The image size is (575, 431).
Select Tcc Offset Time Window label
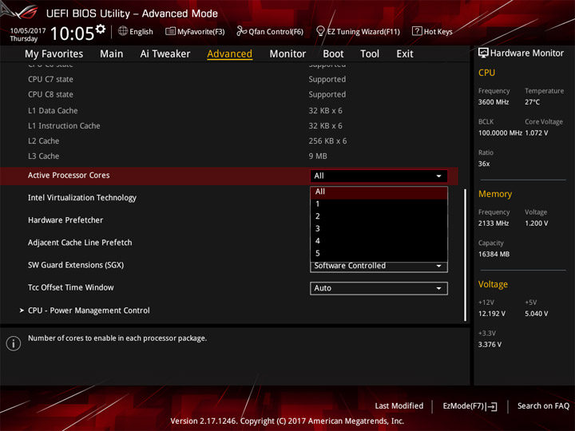tap(71, 287)
